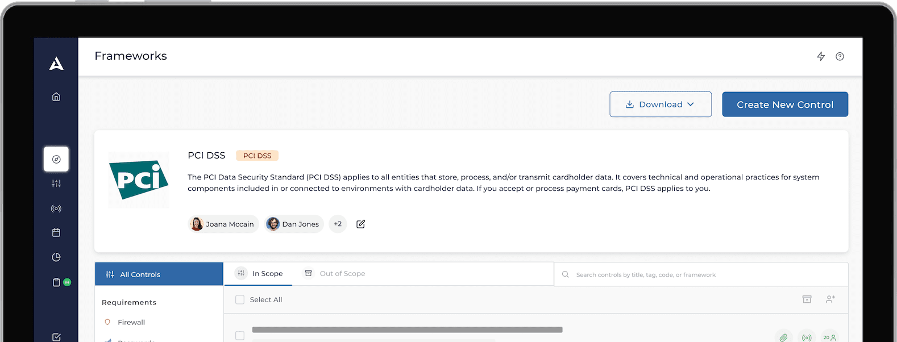Click the green 20 users badge

830,337
